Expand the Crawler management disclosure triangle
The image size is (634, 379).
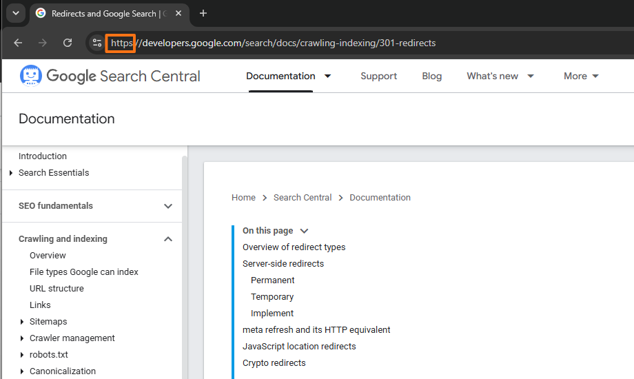pyautogui.click(x=22, y=338)
